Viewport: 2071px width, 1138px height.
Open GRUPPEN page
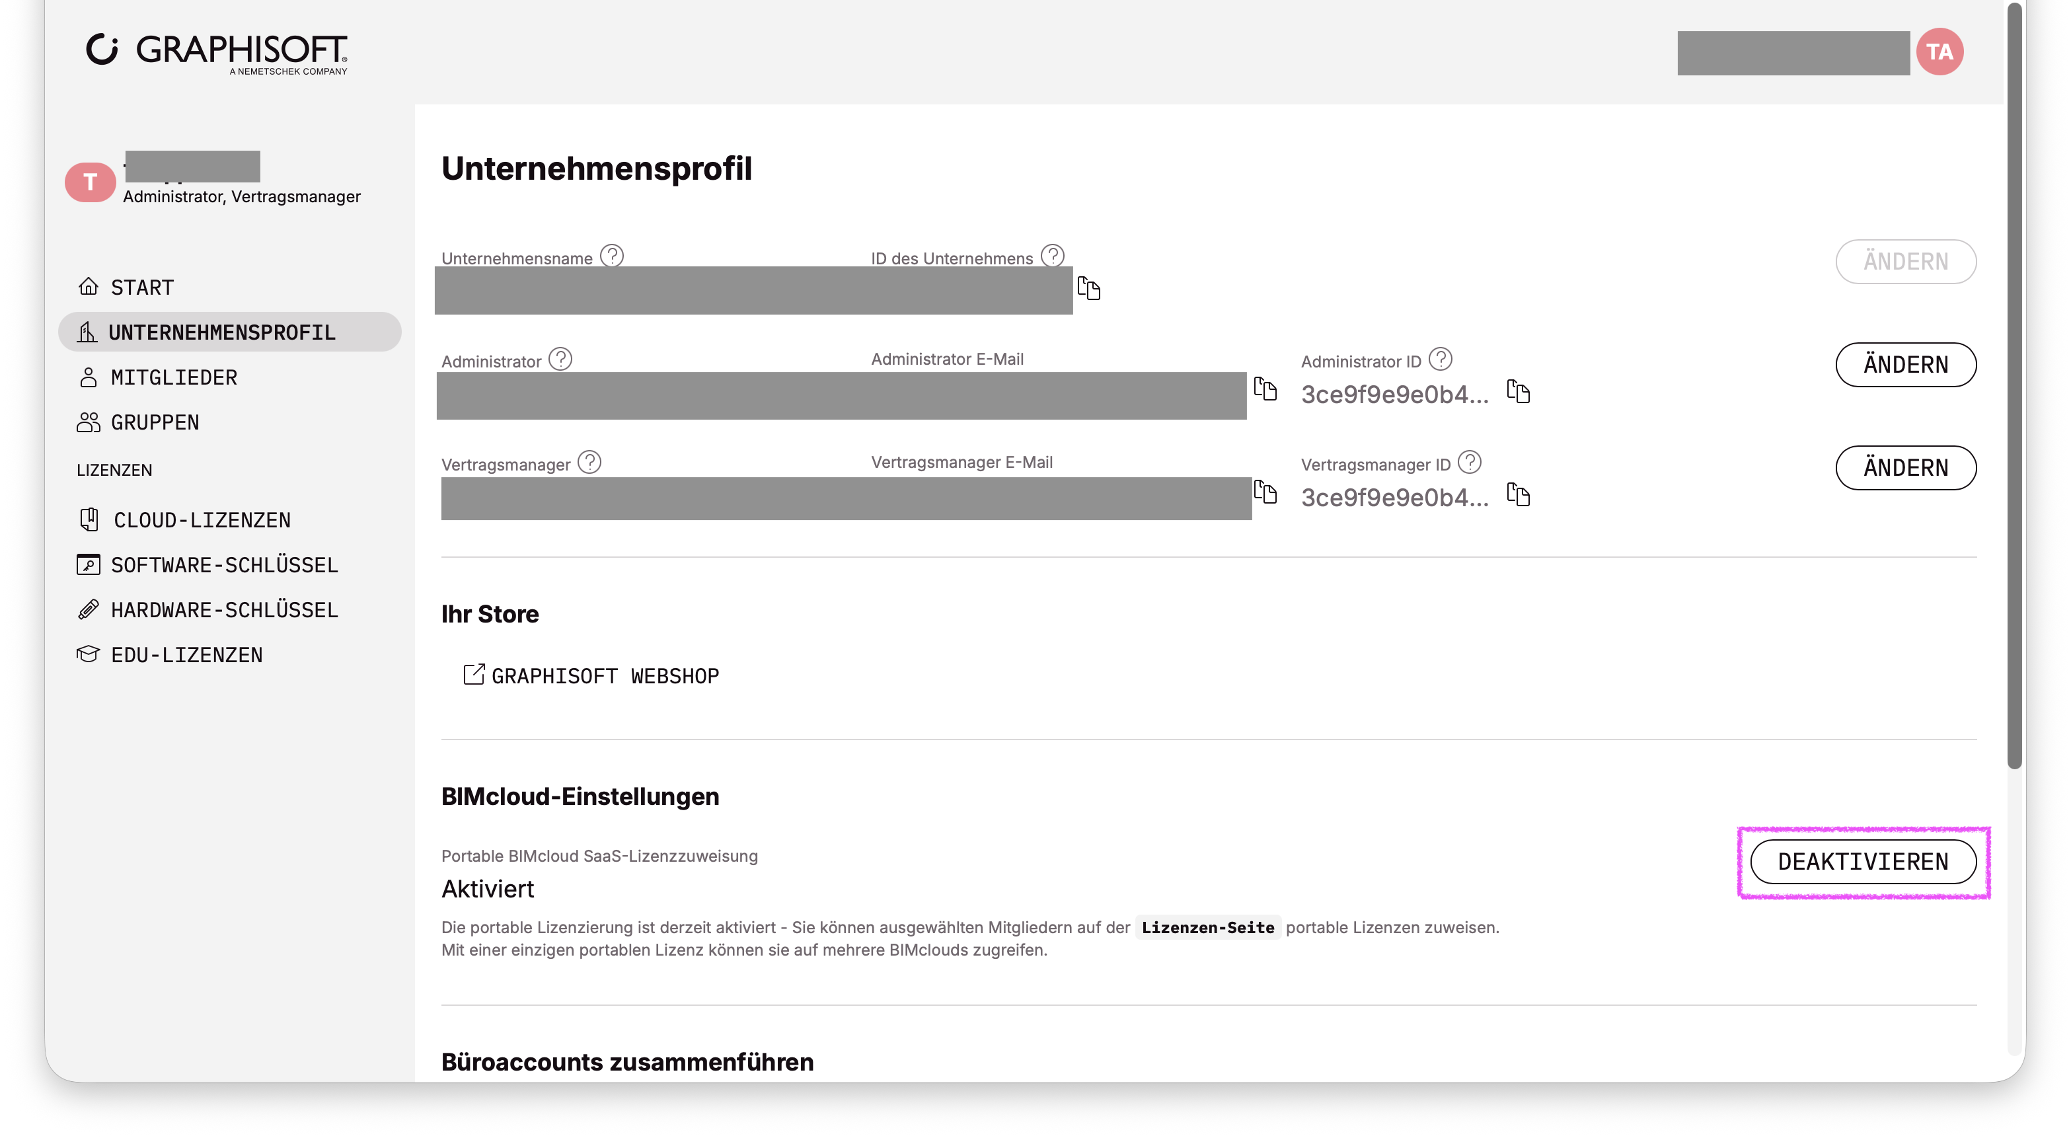[155, 422]
